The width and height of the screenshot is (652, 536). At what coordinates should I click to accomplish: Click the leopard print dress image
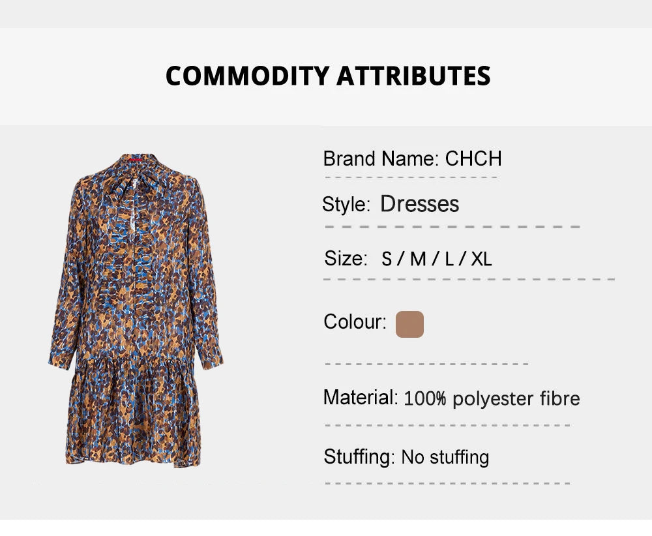tap(136, 306)
